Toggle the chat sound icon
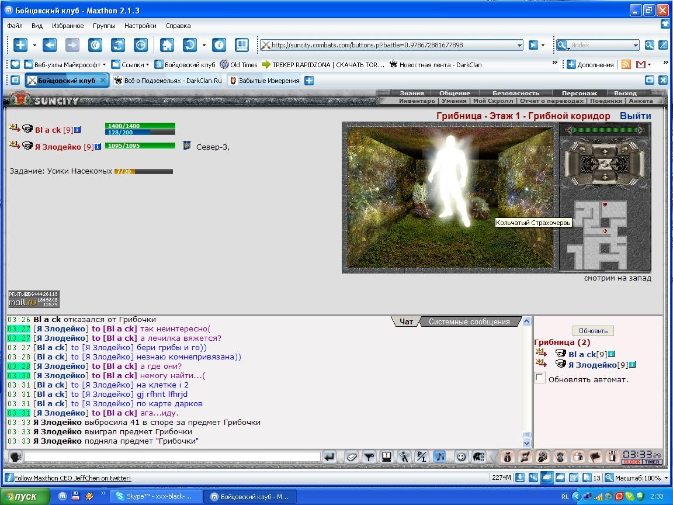 coord(439,457)
